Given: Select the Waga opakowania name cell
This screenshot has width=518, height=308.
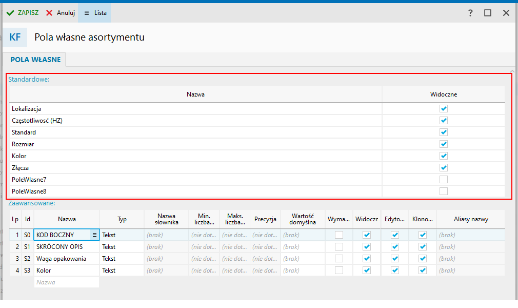Looking at the screenshot, I should click(x=66, y=259).
